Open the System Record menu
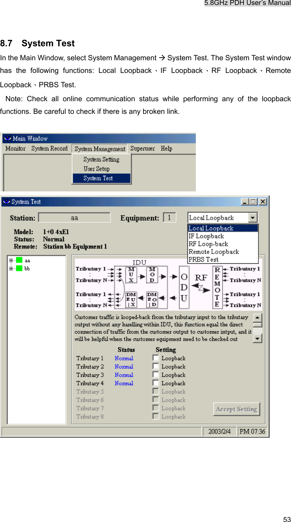Screen dimensions: 291x522 tap(49, 148)
